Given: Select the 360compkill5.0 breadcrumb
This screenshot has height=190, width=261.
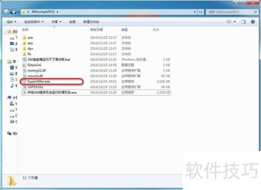Looking at the screenshot, I should [43, 12].
